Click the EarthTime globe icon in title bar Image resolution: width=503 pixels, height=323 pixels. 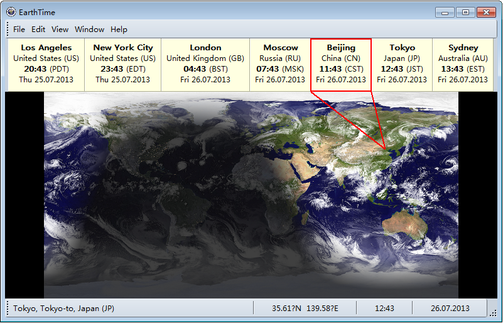pos(11,11)
